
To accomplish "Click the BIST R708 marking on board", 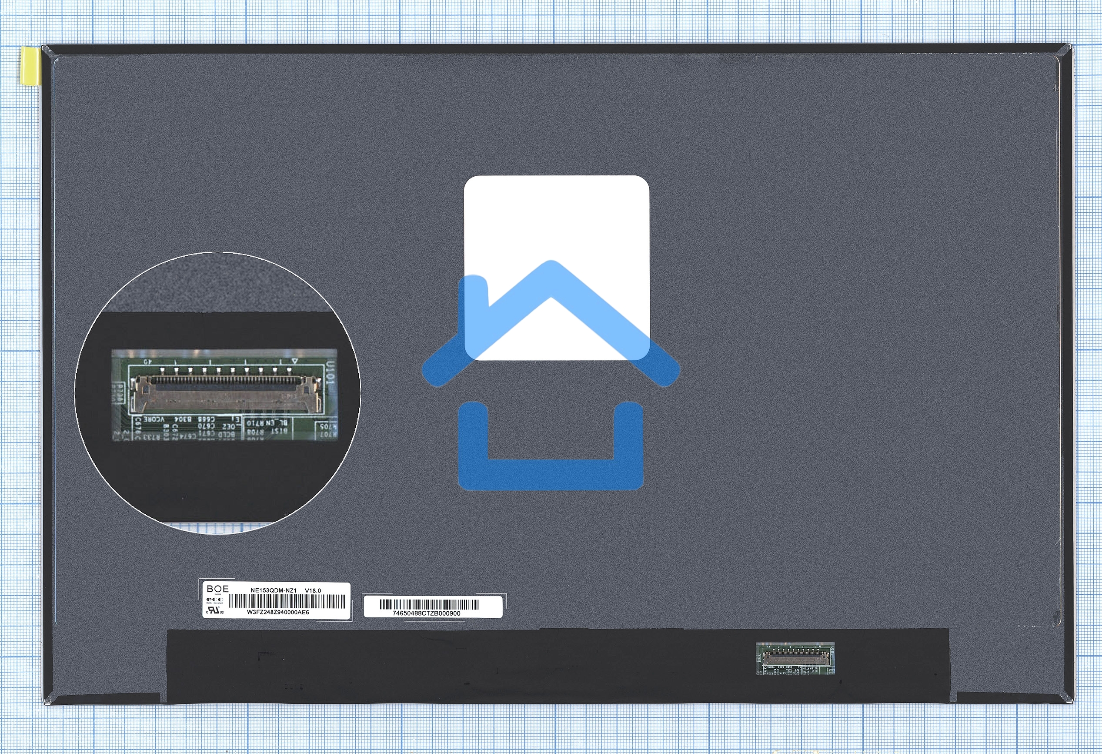I will click(x=267, y=432).
